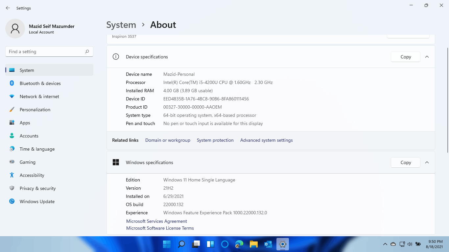449x252 pixels.
Task: Click System in the breadcrumb
Action: (x=121, y=25)
